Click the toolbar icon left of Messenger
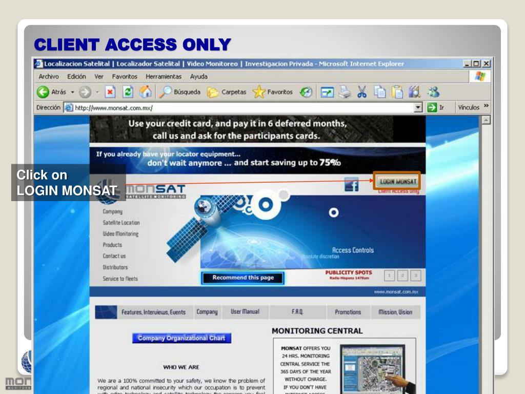 click(414, 92)
